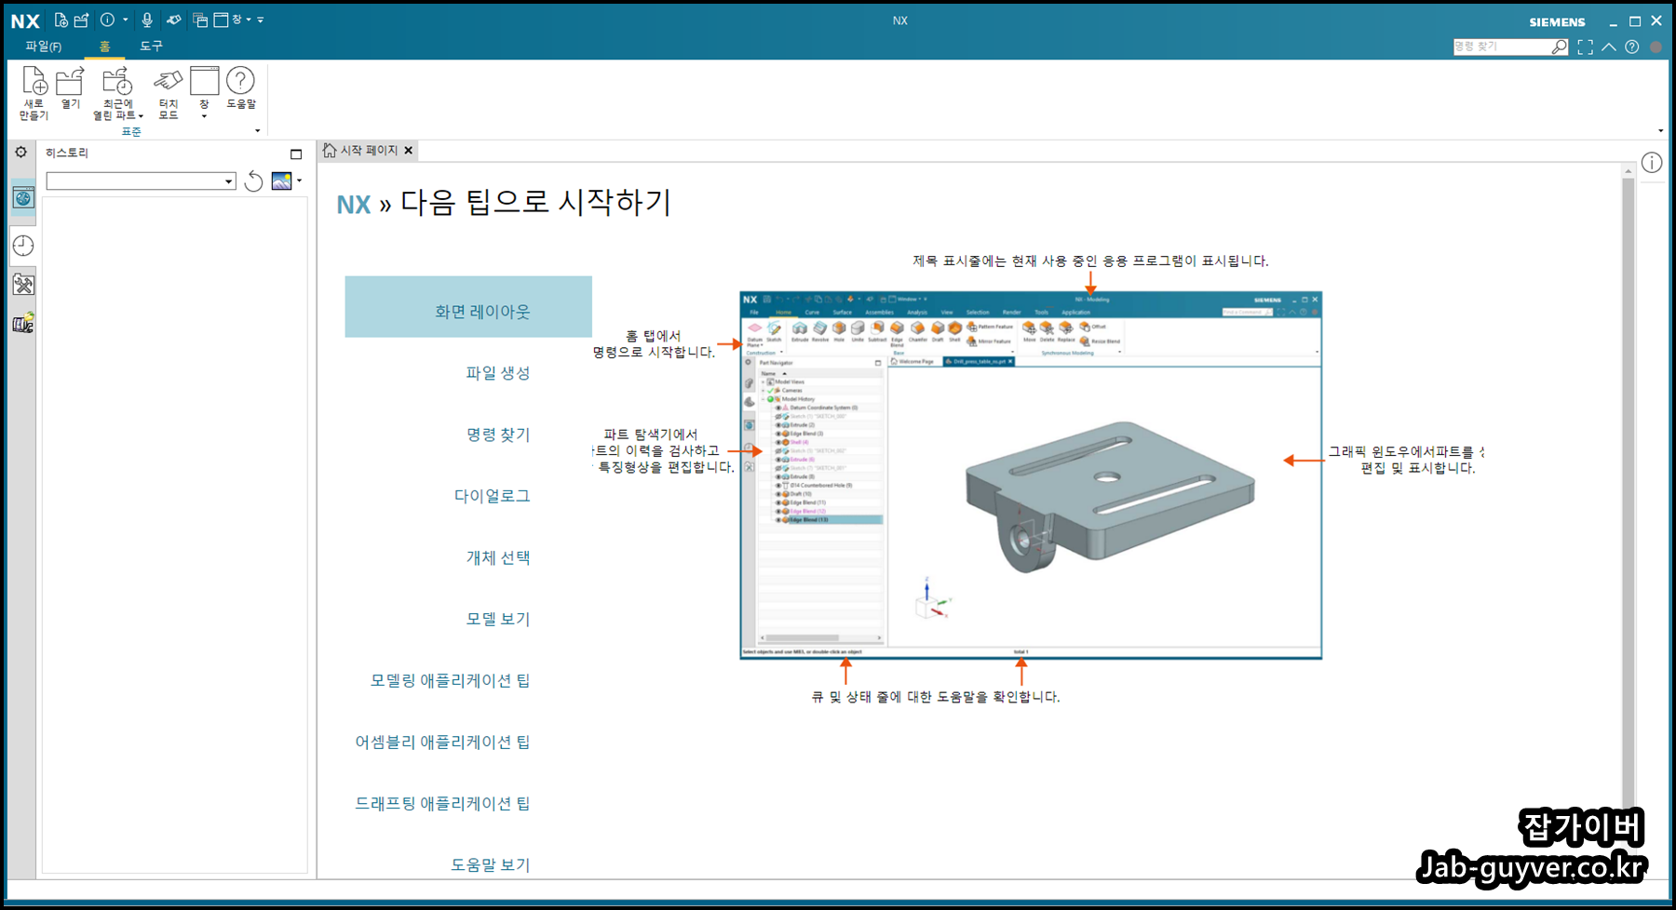Image resolution: width=1676 pixels, height=910 pixels.
Task: Click the 개체 선택 tip link
Action: point(498,557)
